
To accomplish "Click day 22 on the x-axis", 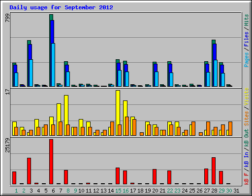I will pos(170,191).
